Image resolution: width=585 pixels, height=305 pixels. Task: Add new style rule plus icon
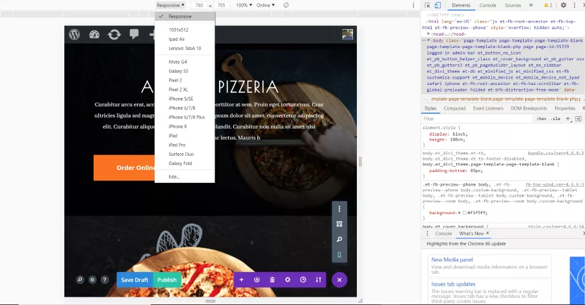(x=568, y=118)
